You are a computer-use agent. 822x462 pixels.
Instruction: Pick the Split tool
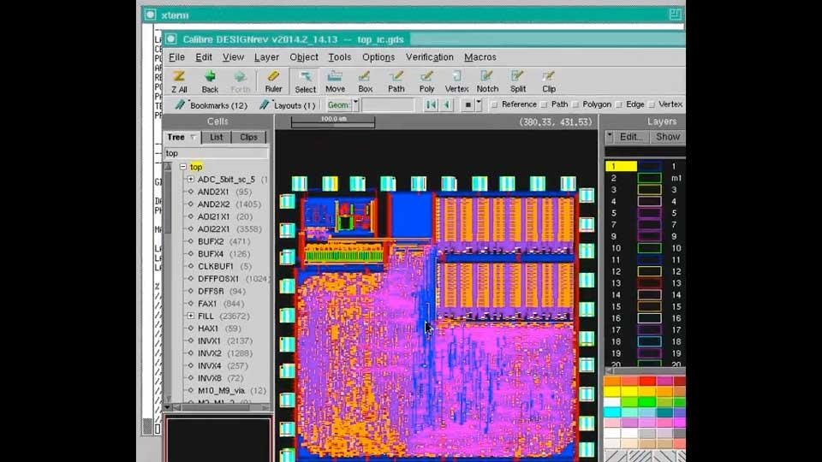518,81
